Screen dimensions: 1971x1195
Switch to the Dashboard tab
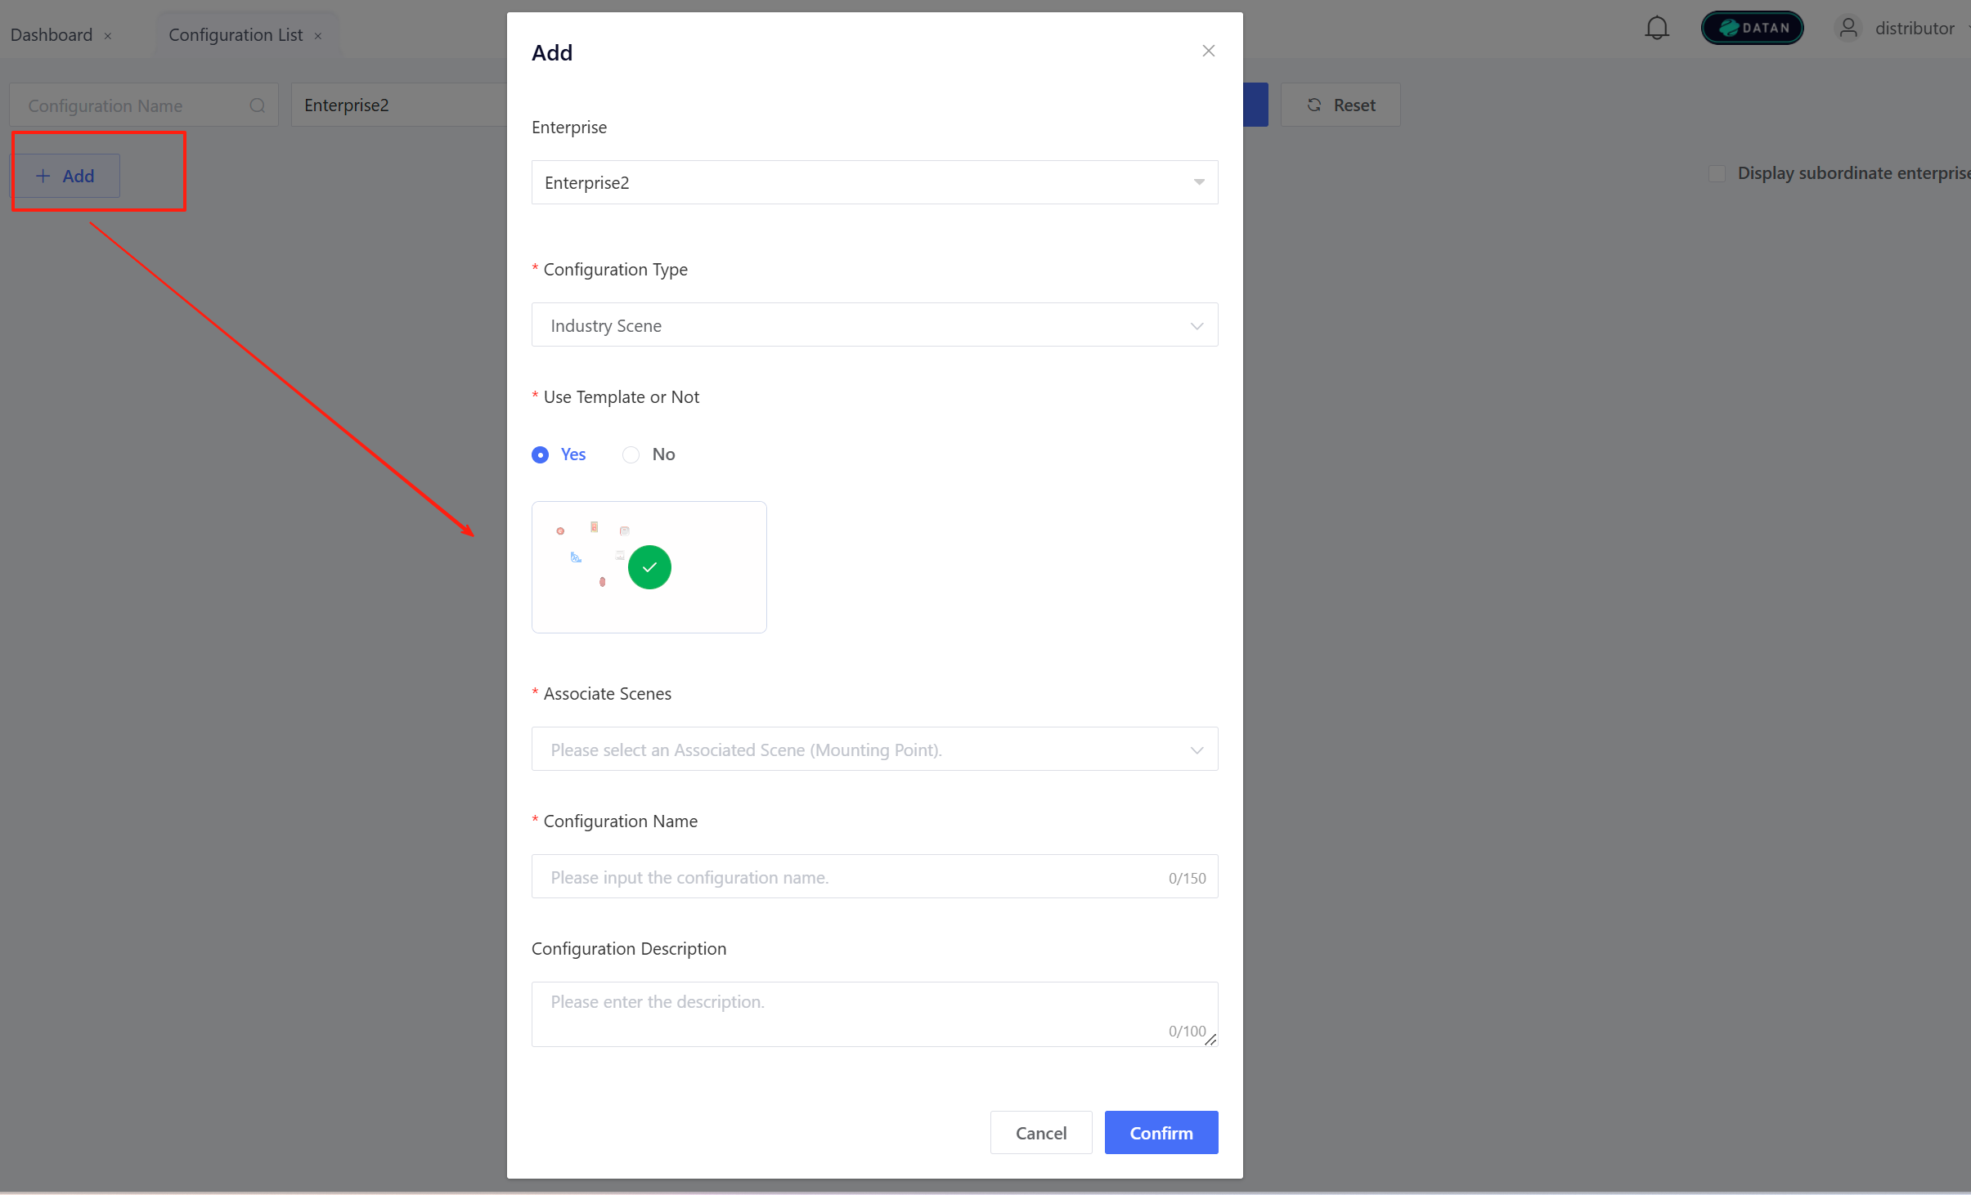(52, 35)
